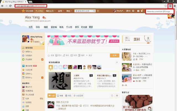Select the 日志 feed filter tab
The image size is (177, 111).
pos(68,95)
